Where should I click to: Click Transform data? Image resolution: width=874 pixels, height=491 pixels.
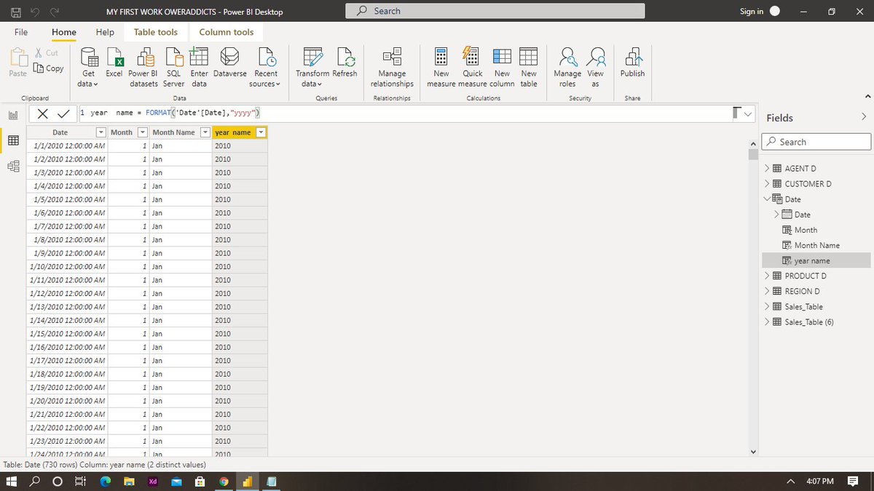[313, 68]
